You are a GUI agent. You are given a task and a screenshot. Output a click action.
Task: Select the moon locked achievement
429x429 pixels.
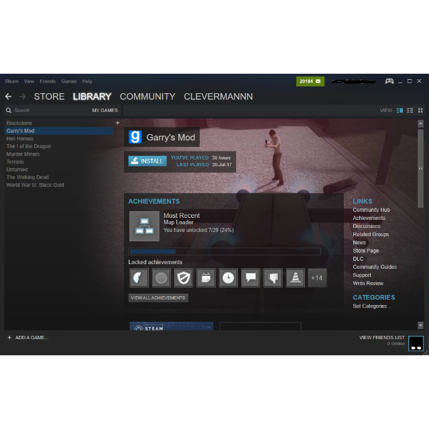pos(139,278)
